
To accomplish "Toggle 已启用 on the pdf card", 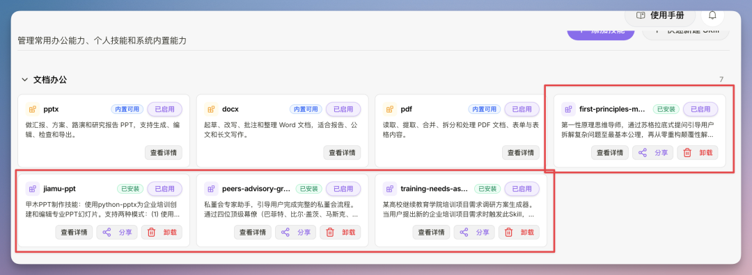I will click(522, 109).
